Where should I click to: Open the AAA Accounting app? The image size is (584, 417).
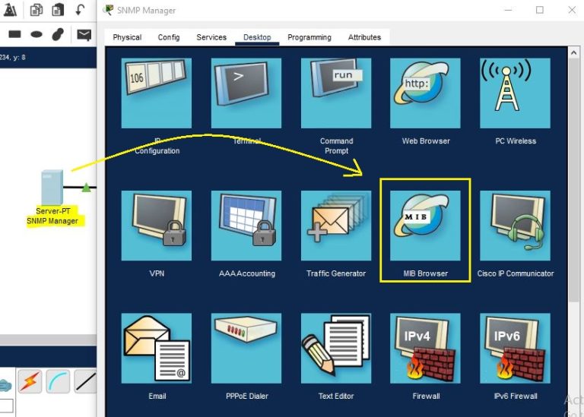coord(246,226)
